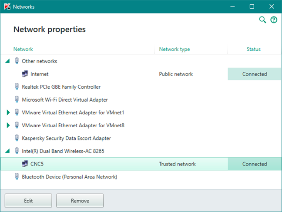Select Bluetooth Device (Personal Area Network)
The height and width of the screenshot is (212, 282).
point(70,177)
